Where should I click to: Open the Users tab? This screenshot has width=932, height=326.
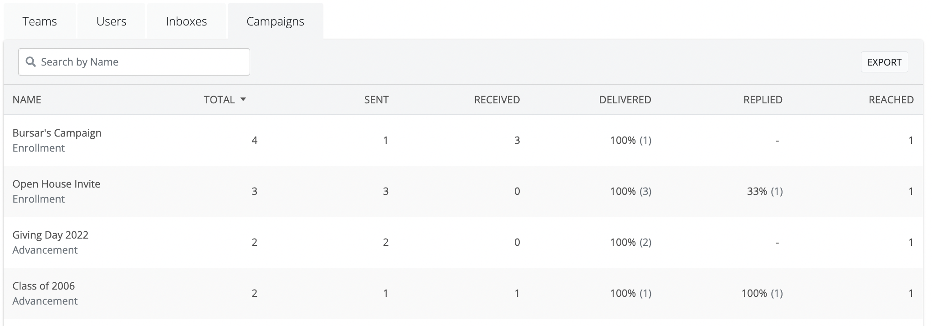111,21
